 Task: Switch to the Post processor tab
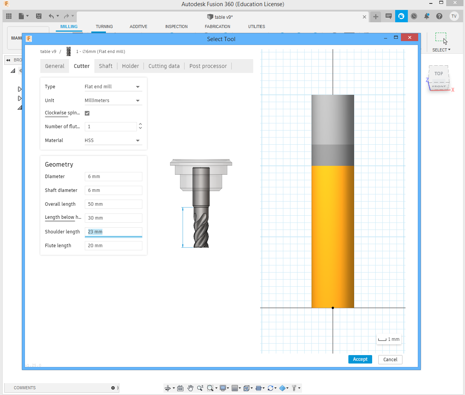pyautogui.click(x=208, y=66)
